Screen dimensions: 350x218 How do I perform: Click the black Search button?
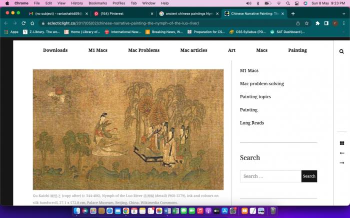[309, 176]
